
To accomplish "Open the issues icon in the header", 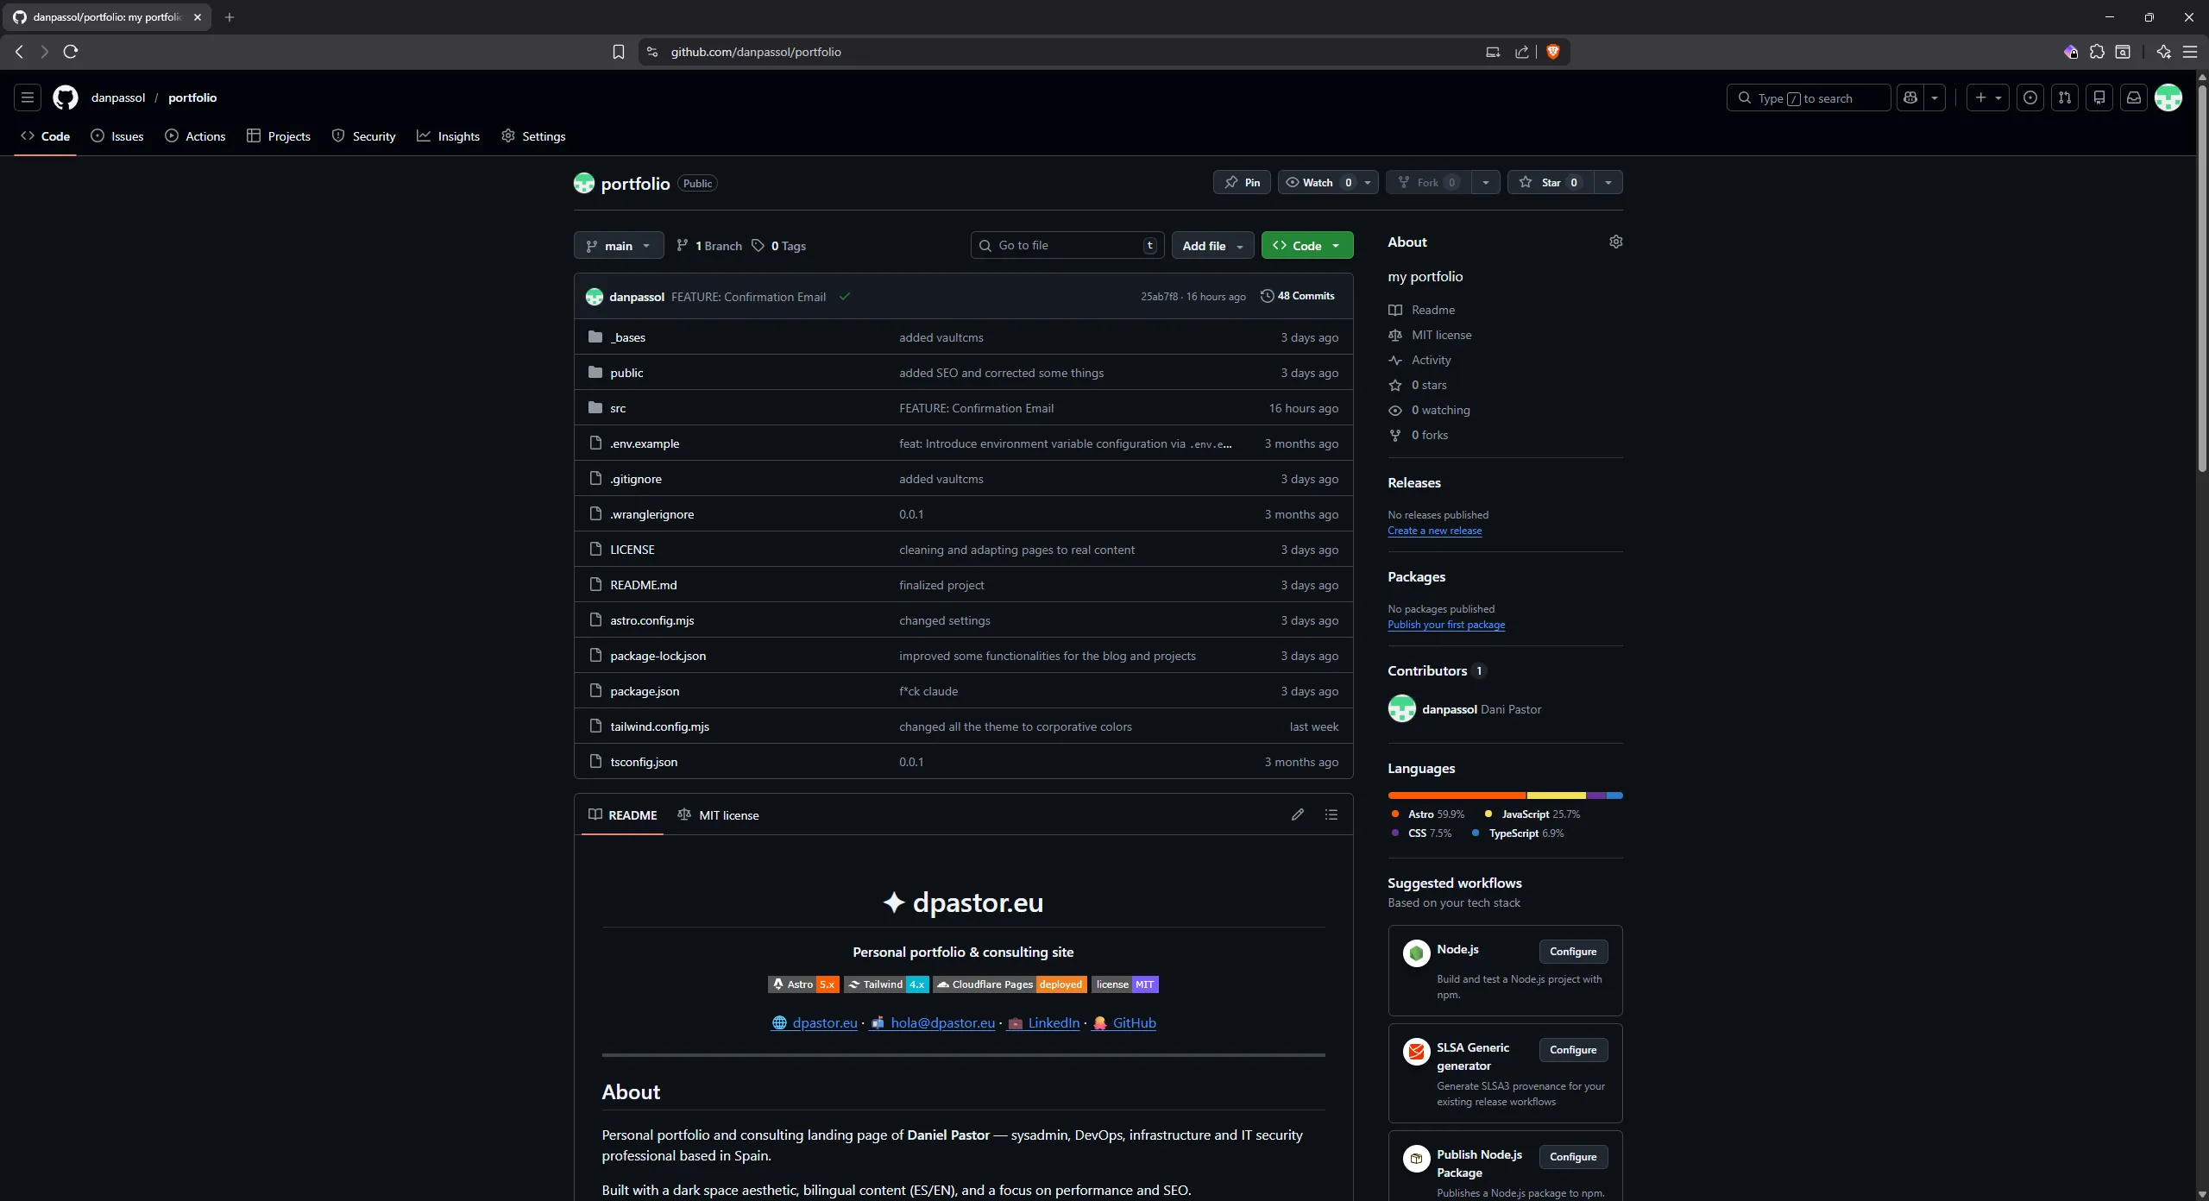I will point(2030,97).
